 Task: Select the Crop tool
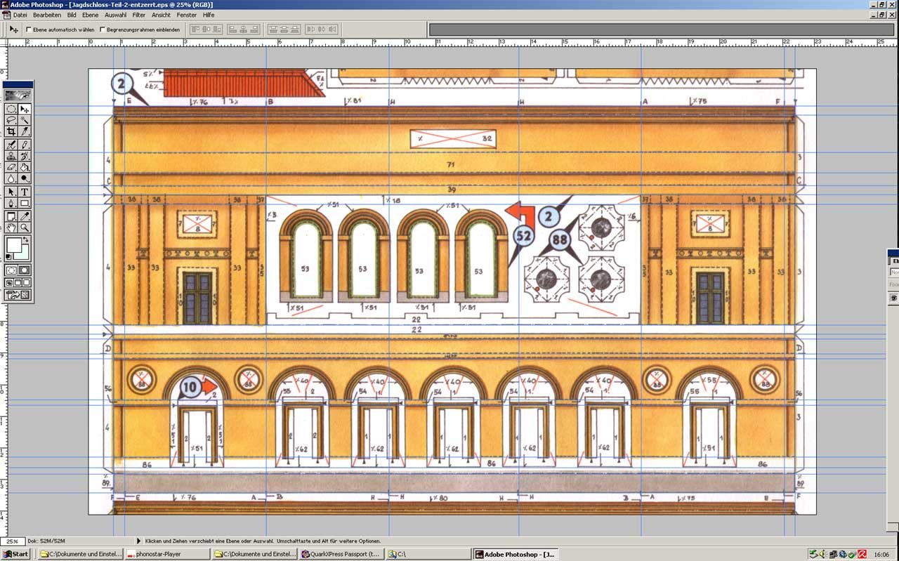point(11,131)
